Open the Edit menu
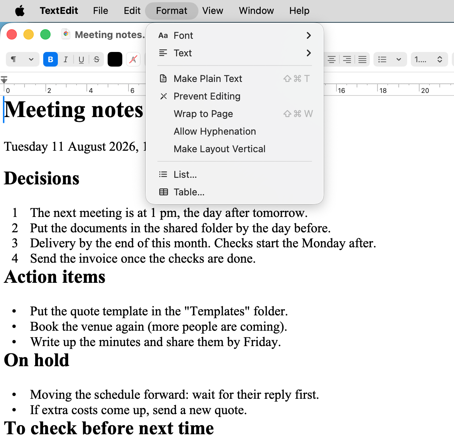This screenshot has height=439, width=454. coord(132,11)
